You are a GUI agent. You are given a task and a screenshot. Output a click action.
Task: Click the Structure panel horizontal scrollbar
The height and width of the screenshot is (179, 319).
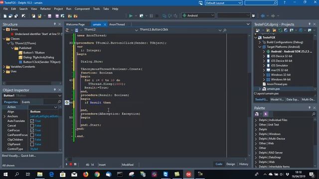(x=32, y=83)
